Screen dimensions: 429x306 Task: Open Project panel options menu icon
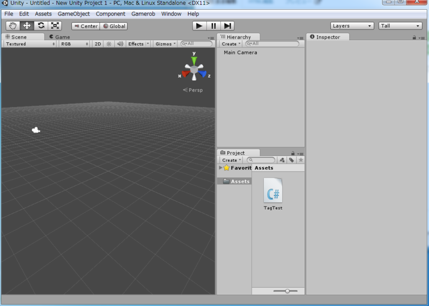coord(300,154)
